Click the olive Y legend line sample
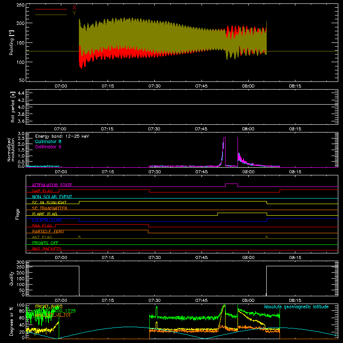The height and width of the screenshot is (343, 343). coord(51,15)
